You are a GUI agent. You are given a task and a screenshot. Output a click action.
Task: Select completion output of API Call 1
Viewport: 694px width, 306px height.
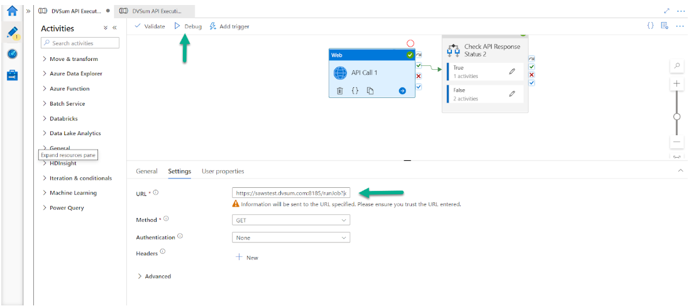[x=419, y=87]
